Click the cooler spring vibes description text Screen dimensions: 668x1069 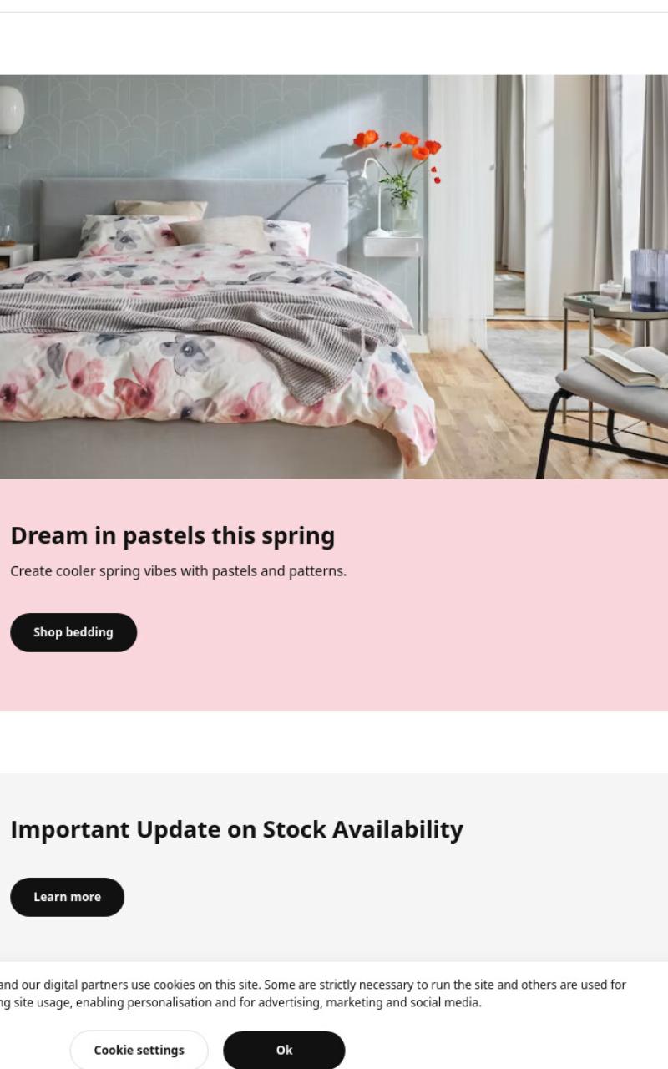pos(178,571)
